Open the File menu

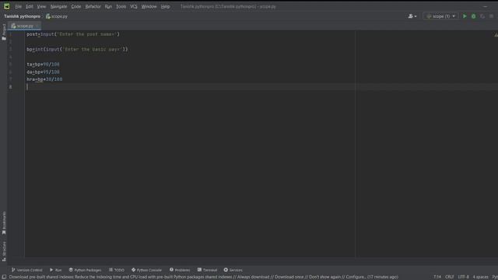coord(19,7)
